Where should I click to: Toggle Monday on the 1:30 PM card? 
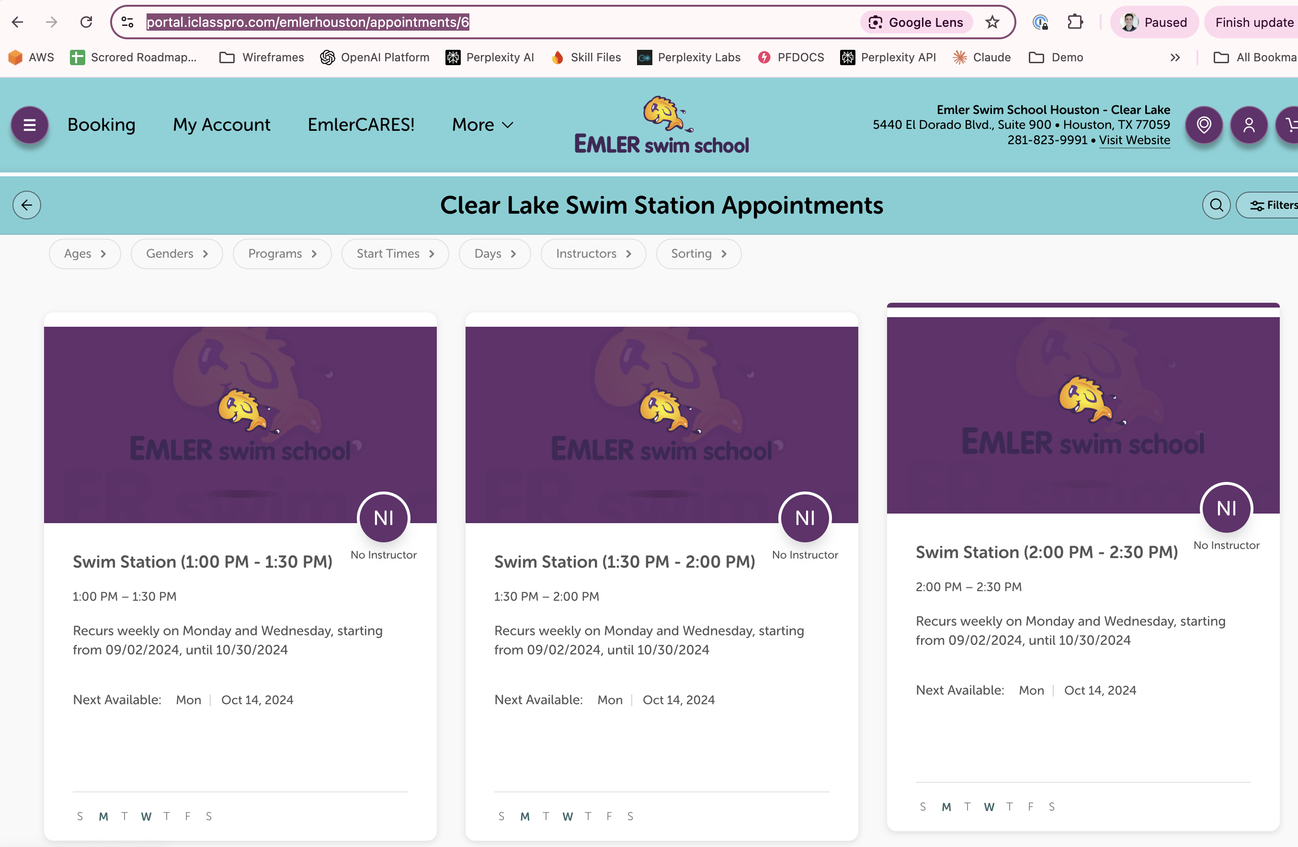click(524, 816)
